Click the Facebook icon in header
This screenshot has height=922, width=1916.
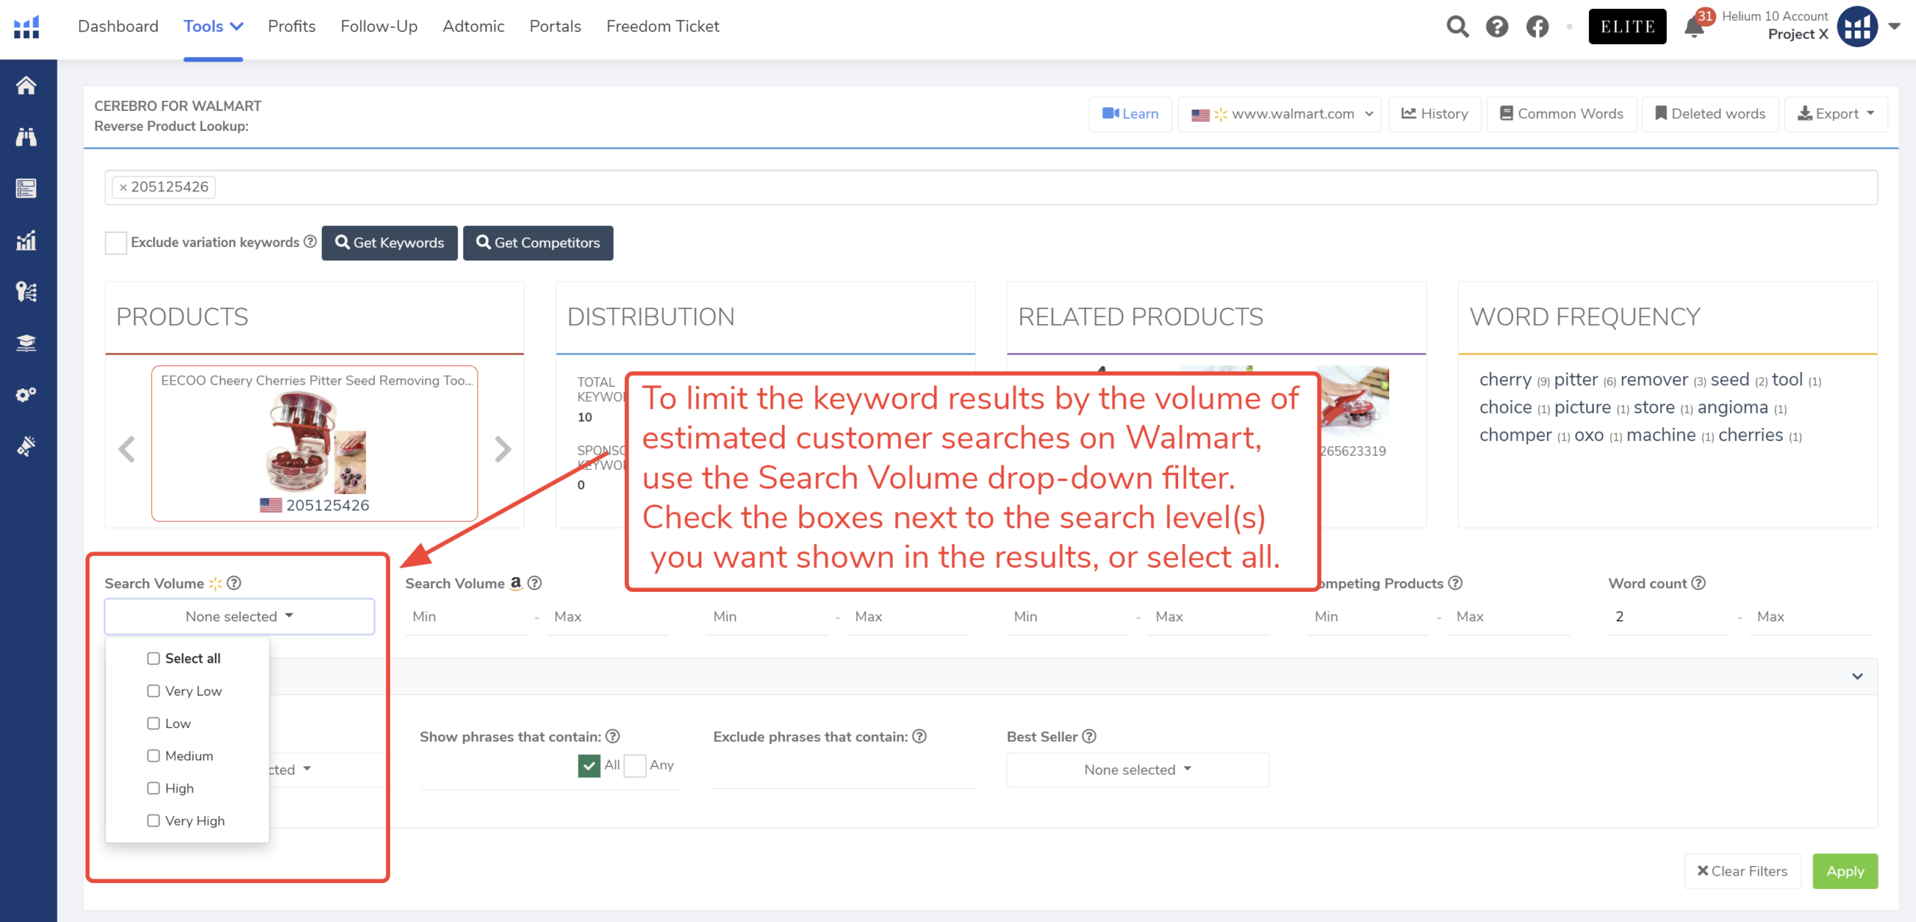[x=1537, y=27]
